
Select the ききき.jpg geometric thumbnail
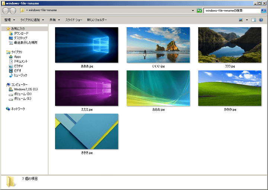coord(86,131)
